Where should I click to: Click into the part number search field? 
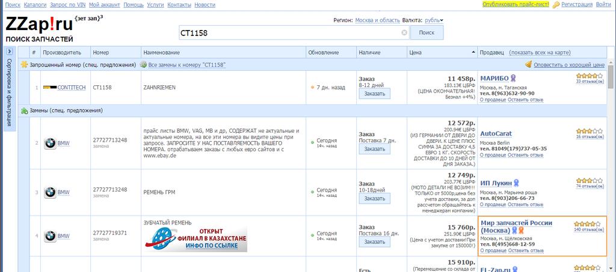point(289,32)
